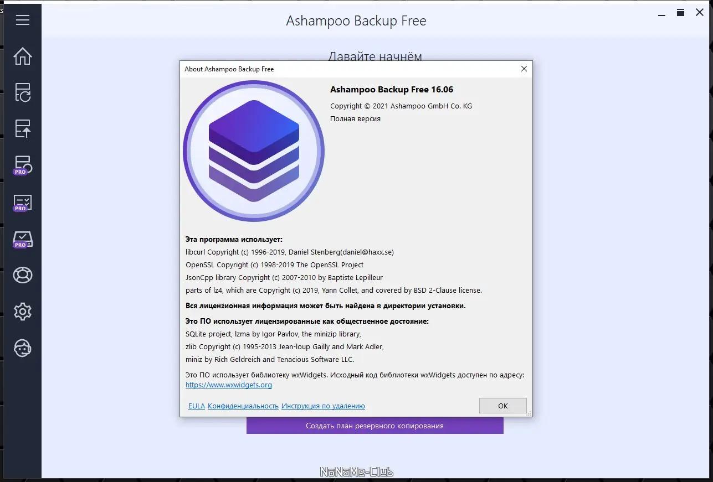
Task: Click the main window title 'Ashampoo Backup Free'
Action: click(356, 21)
